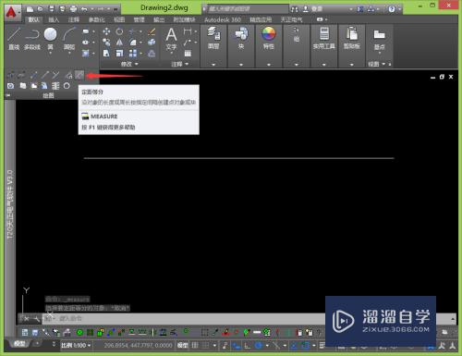
Task: Click the Measure tool beside the red arrow
Action: (x=79, y=75)
